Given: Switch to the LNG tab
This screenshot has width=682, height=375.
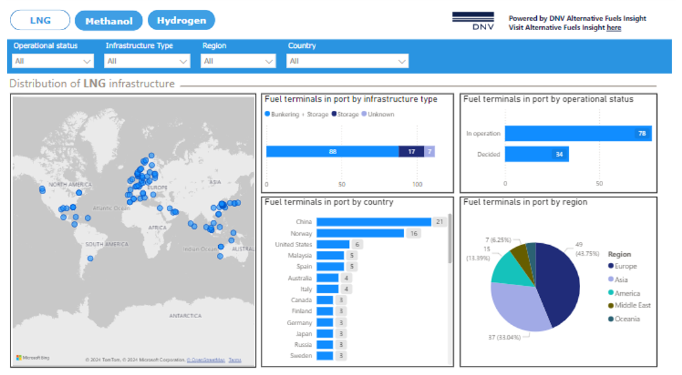Looking at the screenshot, I should pyautogui.click(x=40, y=20).
